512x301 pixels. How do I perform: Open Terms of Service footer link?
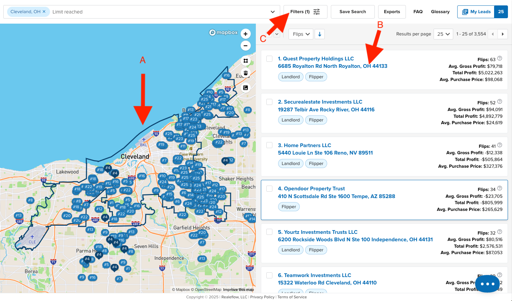pyautogui.click(x=292, y=297)
